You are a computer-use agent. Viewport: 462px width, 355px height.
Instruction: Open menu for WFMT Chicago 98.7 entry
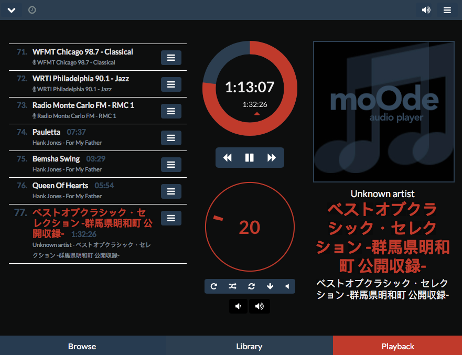(x=171, y=58)
